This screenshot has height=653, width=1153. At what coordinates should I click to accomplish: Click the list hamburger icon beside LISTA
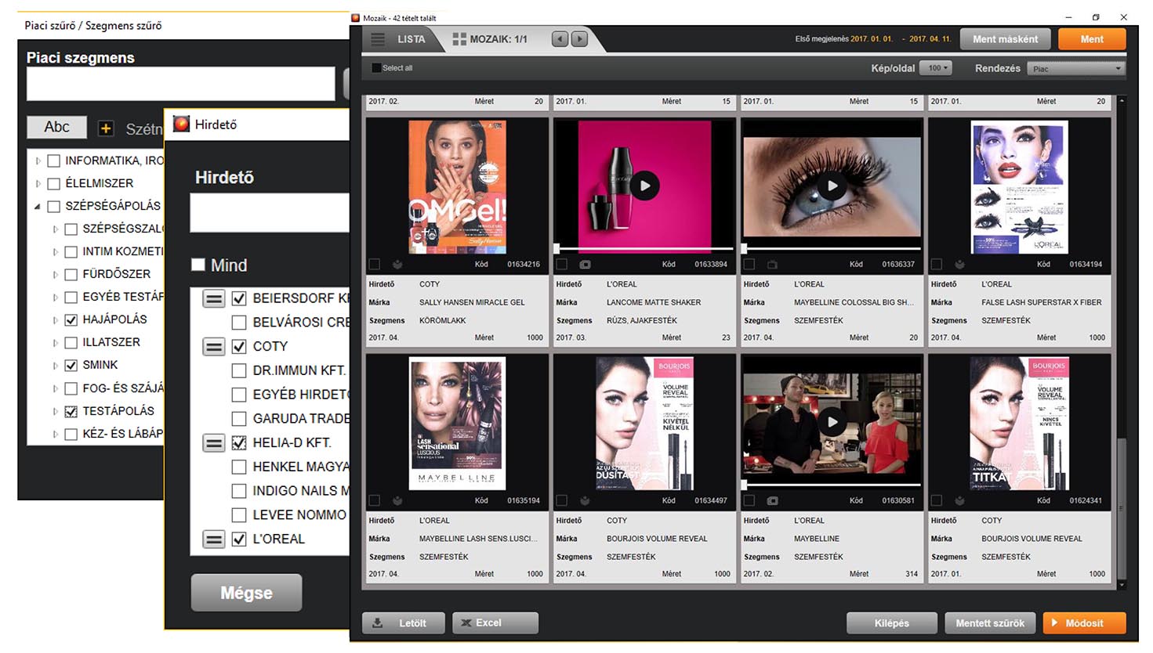pyautogui.click(x=378, y=39)
